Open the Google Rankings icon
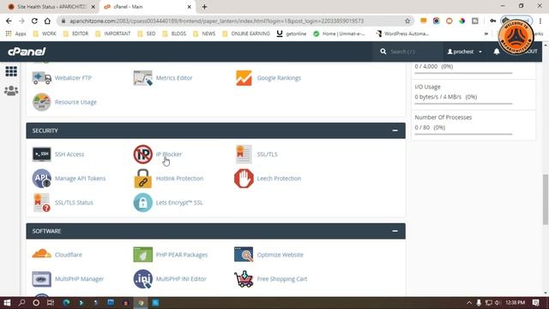This screenshot has width=549, height=309. point(244,78)
